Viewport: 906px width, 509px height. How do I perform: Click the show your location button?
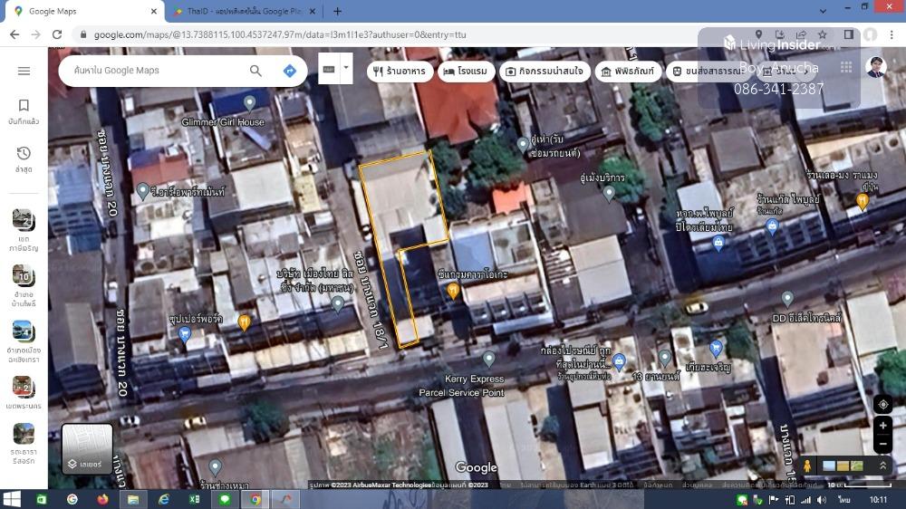(883, 405)
